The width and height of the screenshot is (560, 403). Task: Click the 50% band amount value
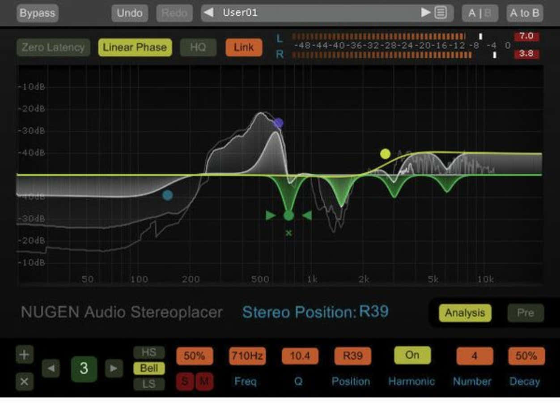click(195, 356)
